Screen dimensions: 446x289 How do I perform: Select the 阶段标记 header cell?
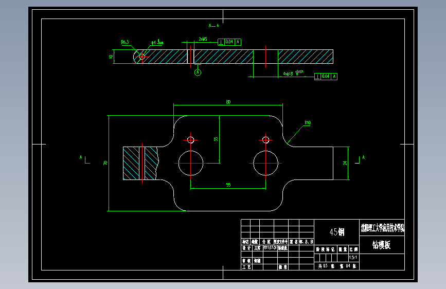point(326,249)
